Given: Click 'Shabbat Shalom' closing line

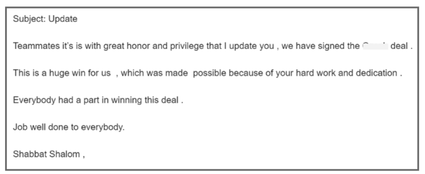Looking at the screenshot, I should click(46, 154).
